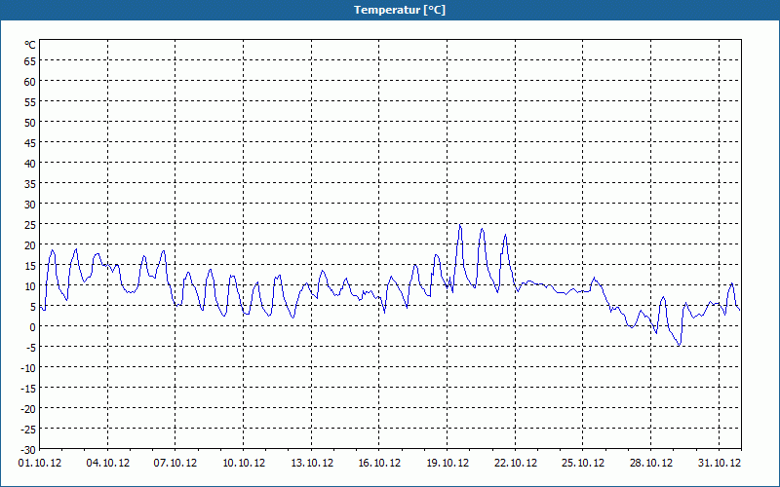Select the -10 y-axis label
The image size is (780, 487).
[x=28, y=369]
